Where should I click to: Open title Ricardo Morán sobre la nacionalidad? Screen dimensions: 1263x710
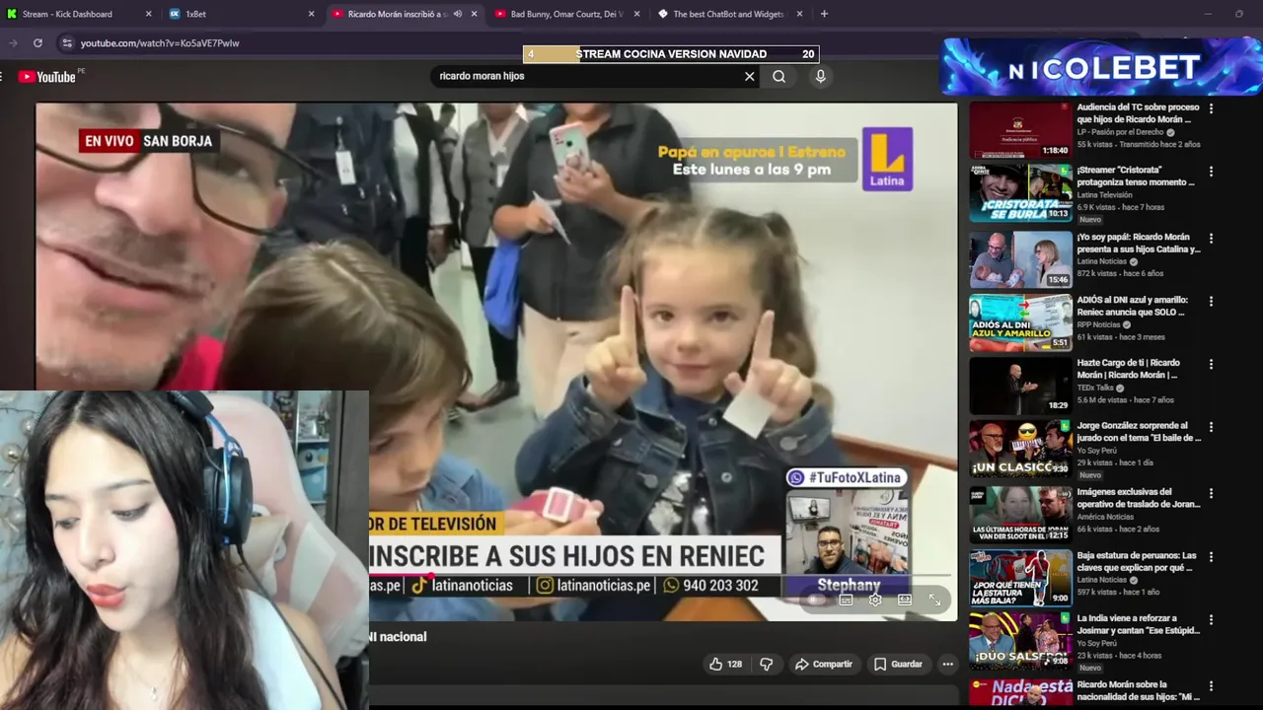(1138, 690)
